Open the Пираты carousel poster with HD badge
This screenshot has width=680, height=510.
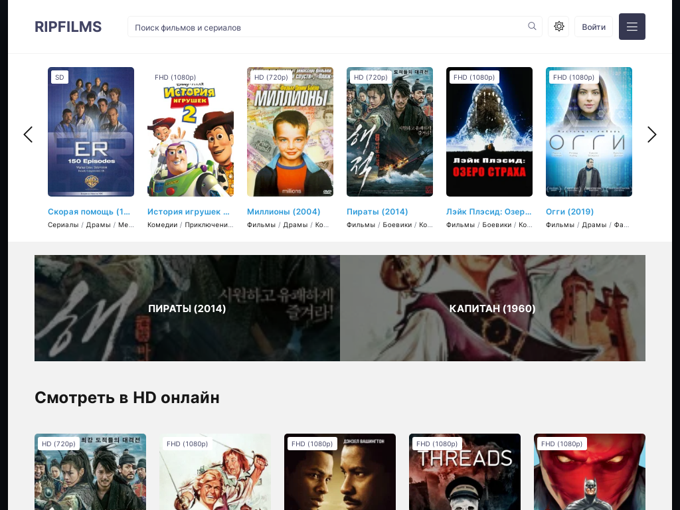click(389, 132)
